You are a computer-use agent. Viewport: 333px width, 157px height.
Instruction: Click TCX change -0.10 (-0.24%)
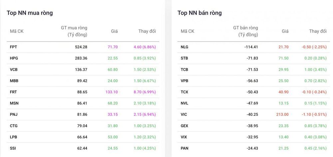click(314, 92)
